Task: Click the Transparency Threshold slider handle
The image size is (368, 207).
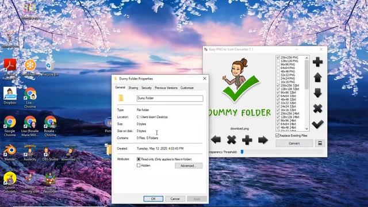Action: tap(242, 152)
